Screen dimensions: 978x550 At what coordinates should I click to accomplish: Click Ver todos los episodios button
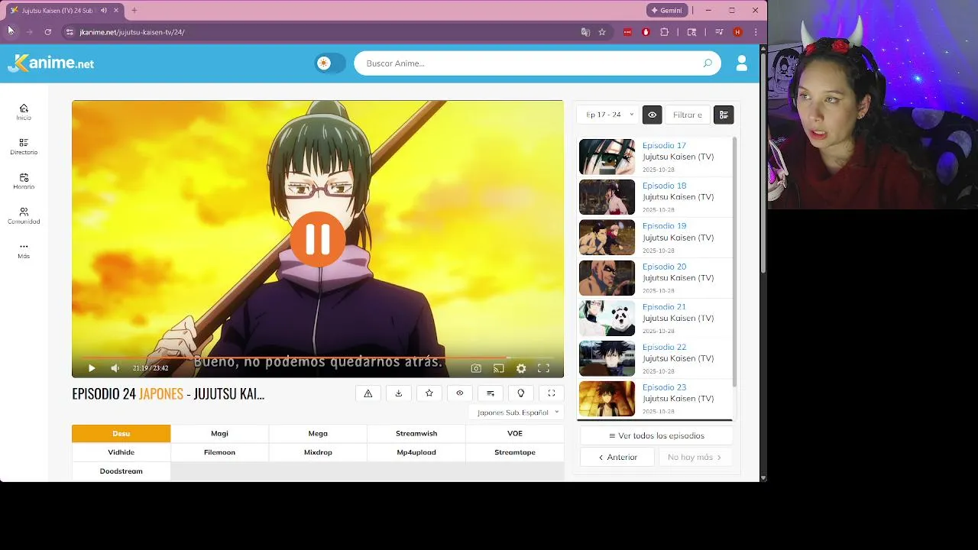click(x=656, y=435)
